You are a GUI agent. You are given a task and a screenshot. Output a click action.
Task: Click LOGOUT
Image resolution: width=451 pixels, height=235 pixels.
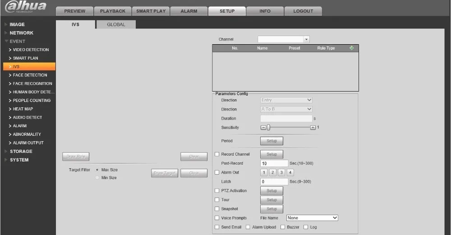pyautogui.click(x=303, y=11)
